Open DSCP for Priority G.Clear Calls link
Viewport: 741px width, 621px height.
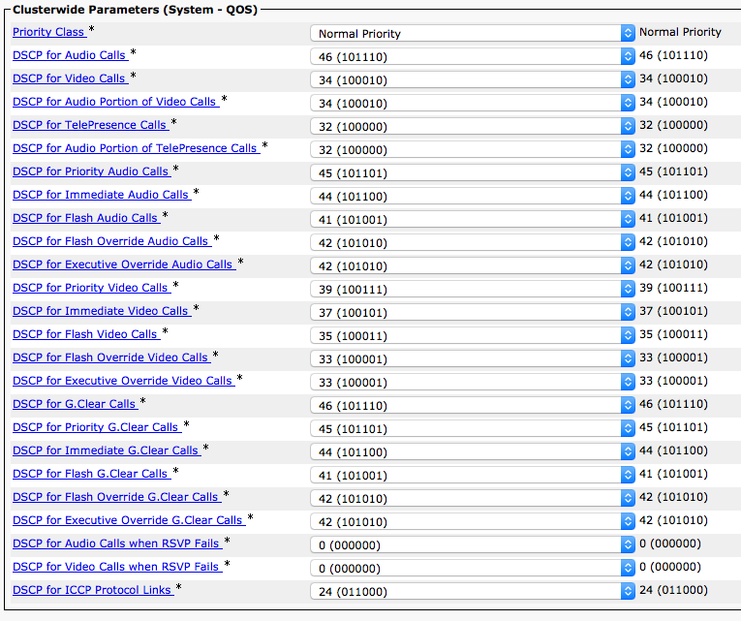(97, 427)
